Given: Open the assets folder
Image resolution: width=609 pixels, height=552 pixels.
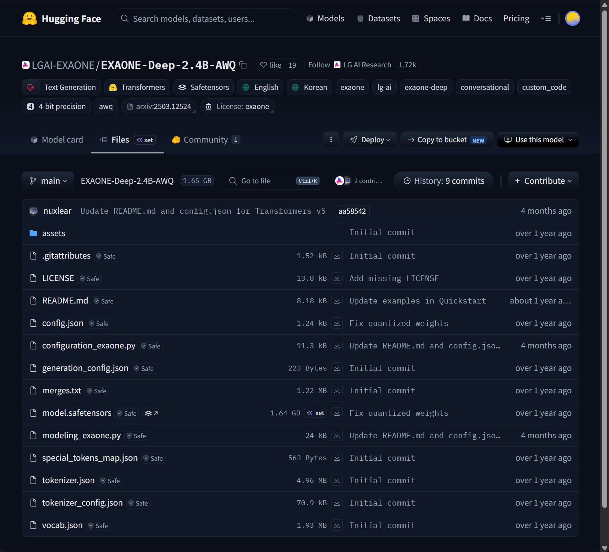Looking at the screenshot, I should pyautogui.click(x=54, y=233).
